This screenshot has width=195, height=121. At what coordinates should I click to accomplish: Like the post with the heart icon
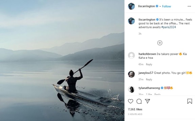coord(130,101)
